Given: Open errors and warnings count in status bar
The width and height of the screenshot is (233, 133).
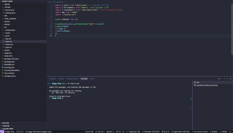Looking at the screenshot, I should pyautogui.click(x=20, y=132).
